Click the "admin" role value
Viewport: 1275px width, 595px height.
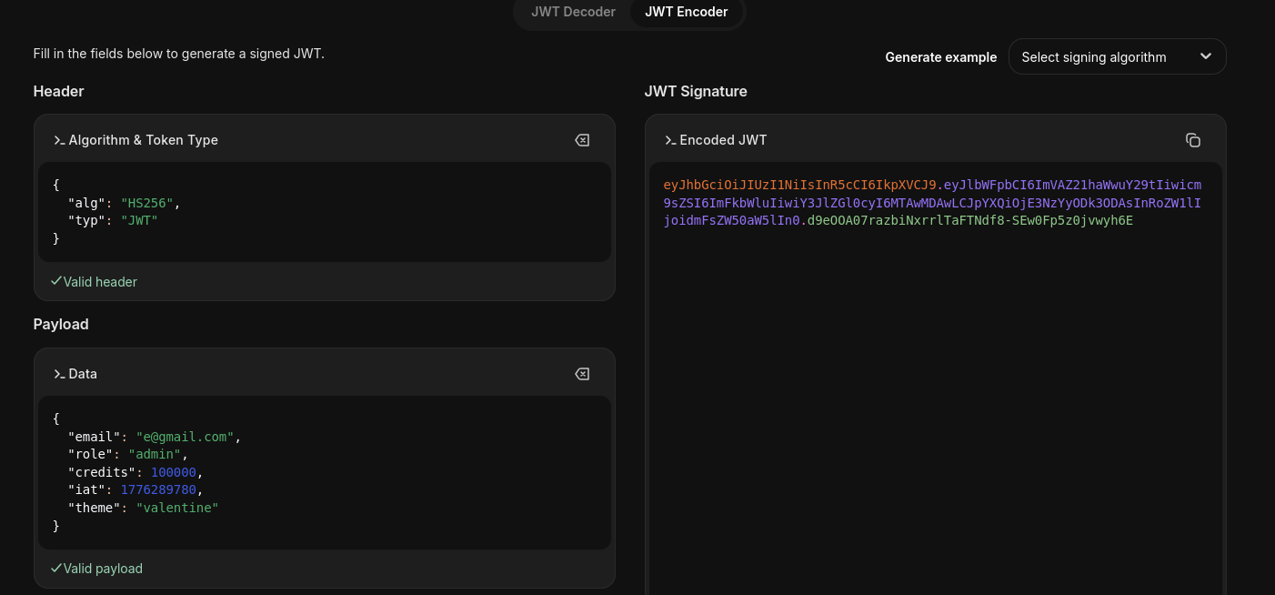click(155, 454)
